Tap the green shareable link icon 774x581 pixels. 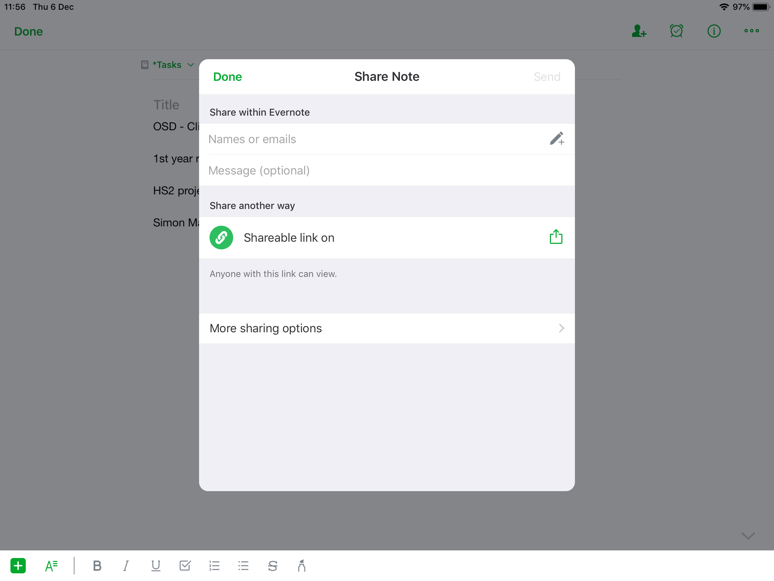pyautogui.click(x=221, y=238)
